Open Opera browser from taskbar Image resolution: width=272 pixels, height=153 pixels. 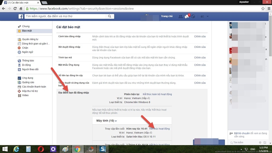pyautogui.click(x=41, y=149)
